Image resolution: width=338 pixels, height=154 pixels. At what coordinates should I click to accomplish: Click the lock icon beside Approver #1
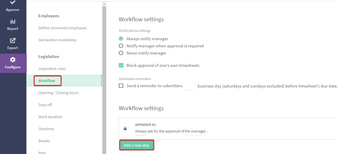pyautogui.click(x=125, y=128)
